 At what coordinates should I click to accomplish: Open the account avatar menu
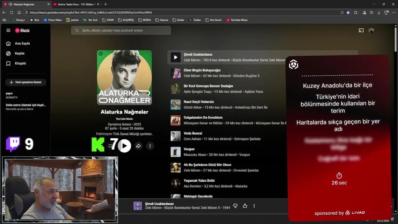coord(371,30)
